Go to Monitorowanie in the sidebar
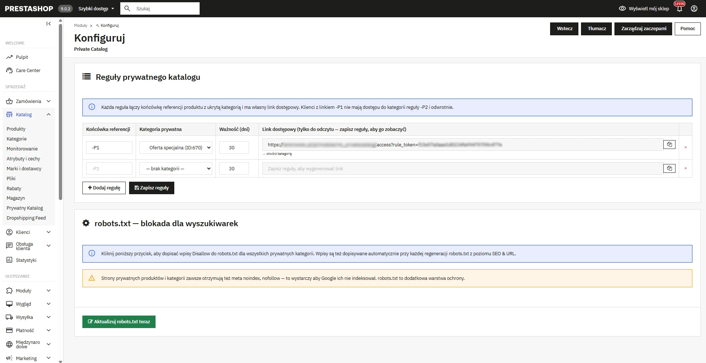 (22, 149)
